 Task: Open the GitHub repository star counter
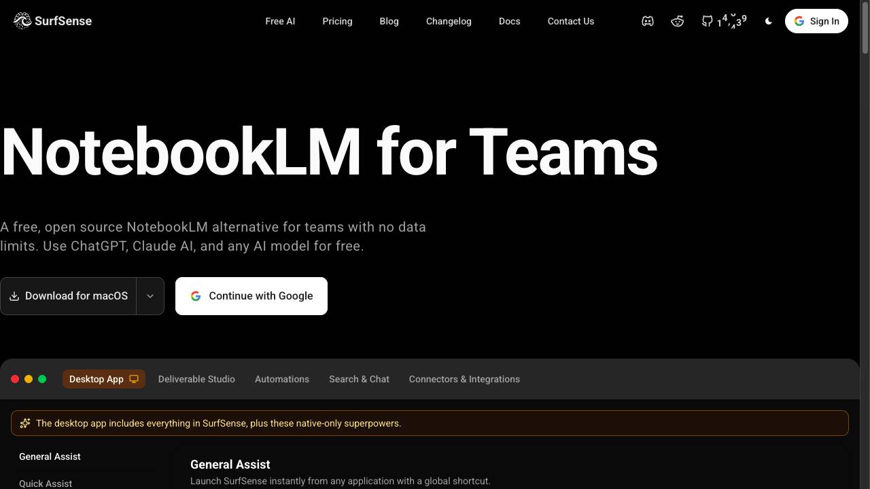(x=724, y=21)
